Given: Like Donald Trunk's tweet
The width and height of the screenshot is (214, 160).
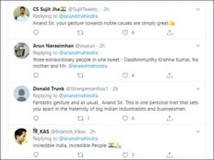Looking at the screenshot, I should [x=125, y=118].
